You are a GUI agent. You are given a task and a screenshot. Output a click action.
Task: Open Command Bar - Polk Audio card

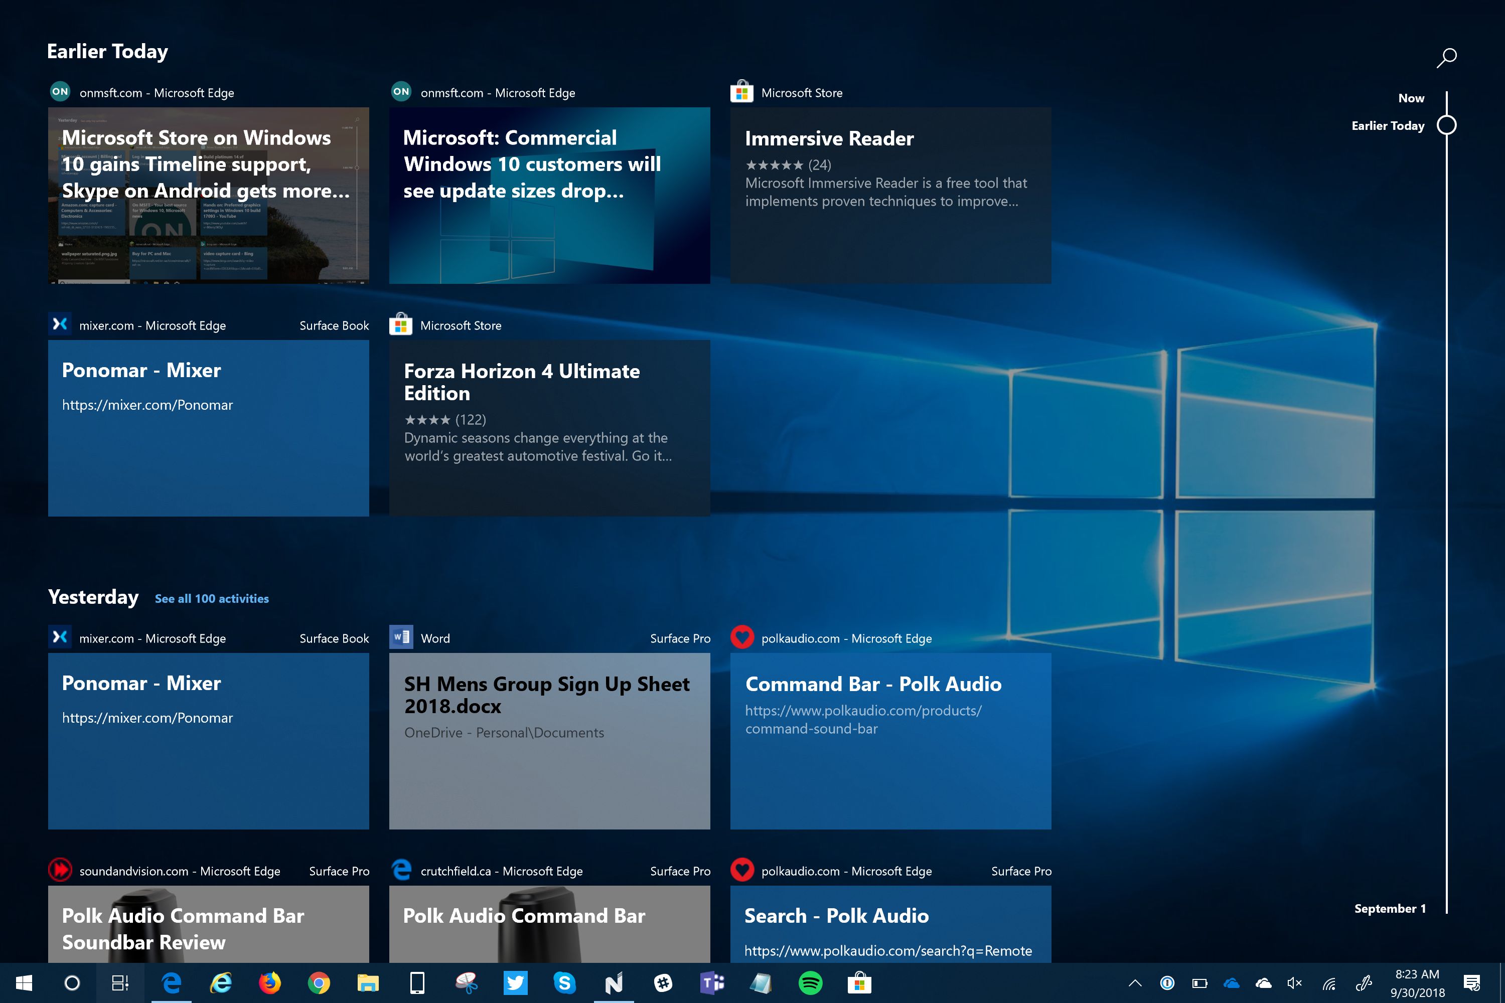(x=890, y=741)
